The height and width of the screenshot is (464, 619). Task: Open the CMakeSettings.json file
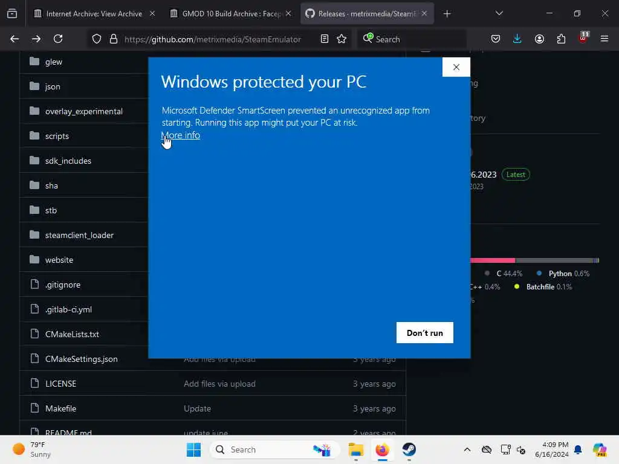click(x=82, y=359)
